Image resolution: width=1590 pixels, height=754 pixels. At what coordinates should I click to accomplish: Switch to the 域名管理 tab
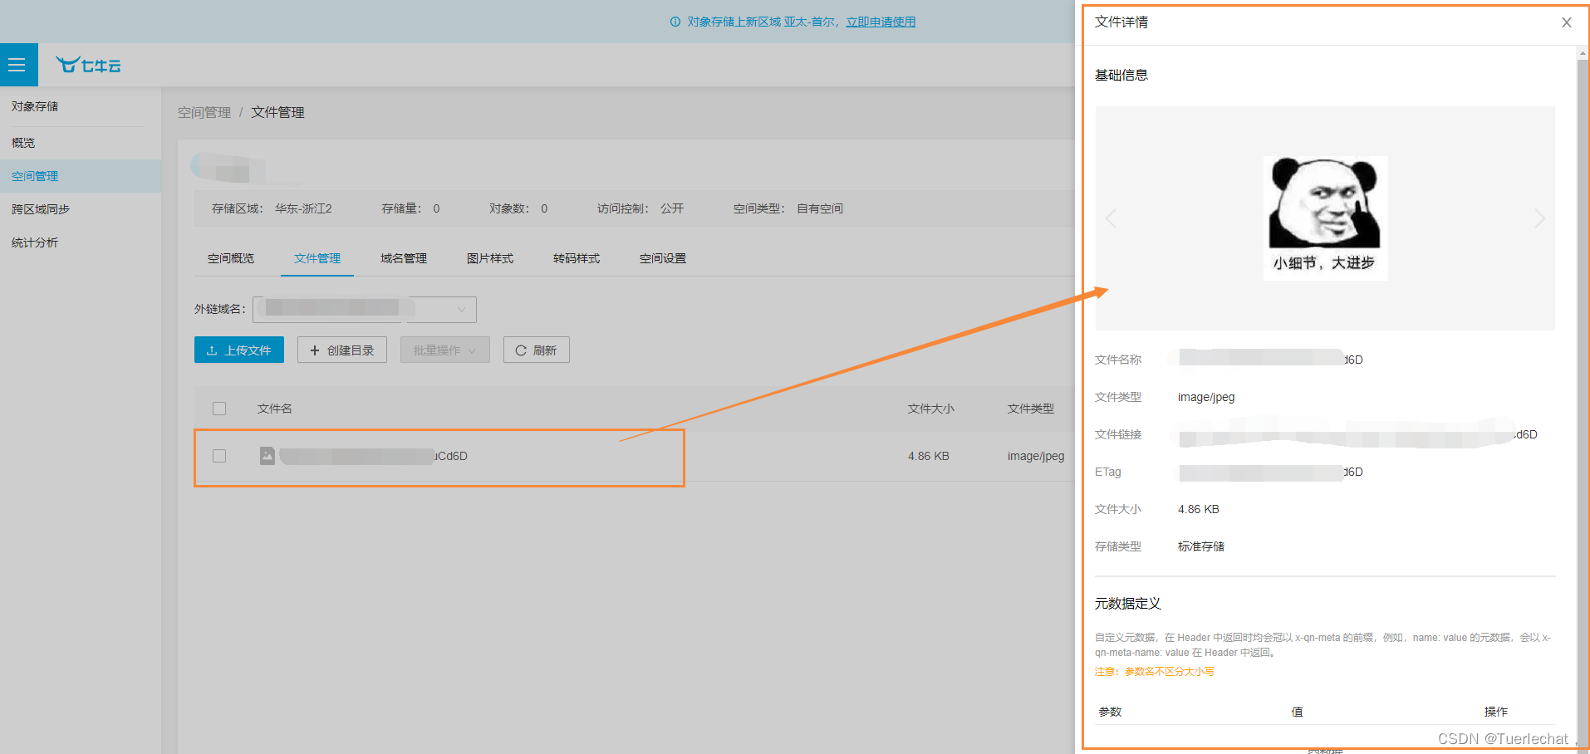(404, 258)
